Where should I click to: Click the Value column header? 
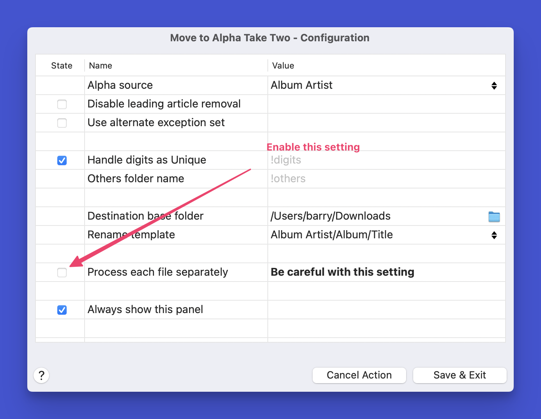pyautogui.click(x=283, y=66)
